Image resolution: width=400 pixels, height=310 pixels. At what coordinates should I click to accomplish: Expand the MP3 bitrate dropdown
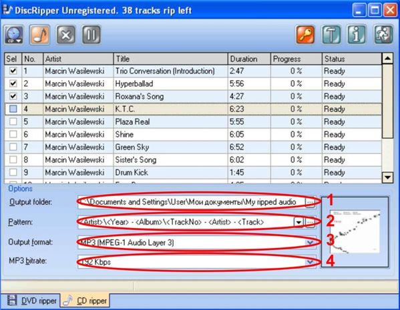[310, 262]
